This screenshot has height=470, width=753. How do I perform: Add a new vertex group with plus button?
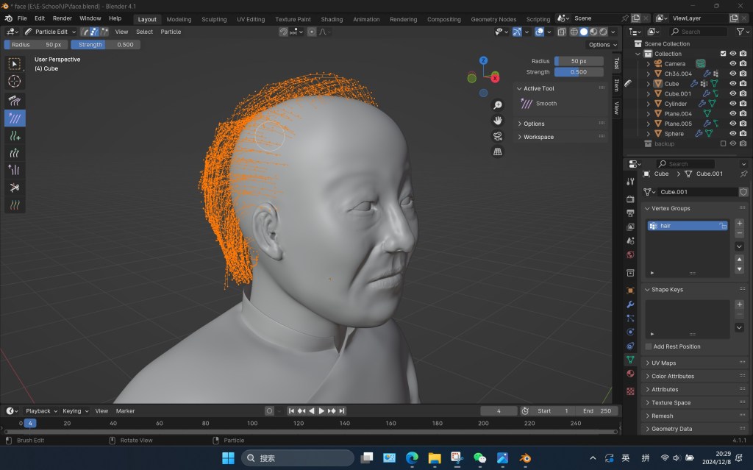click(x=739, y=223)
